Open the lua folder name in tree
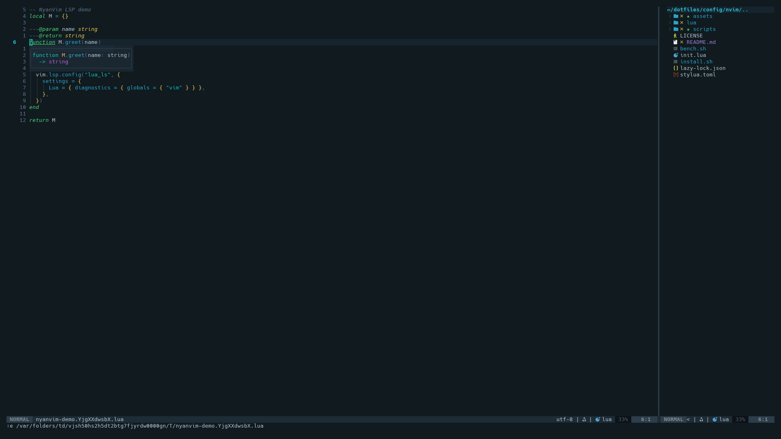The image size is (781, 439). click(692, 23)
